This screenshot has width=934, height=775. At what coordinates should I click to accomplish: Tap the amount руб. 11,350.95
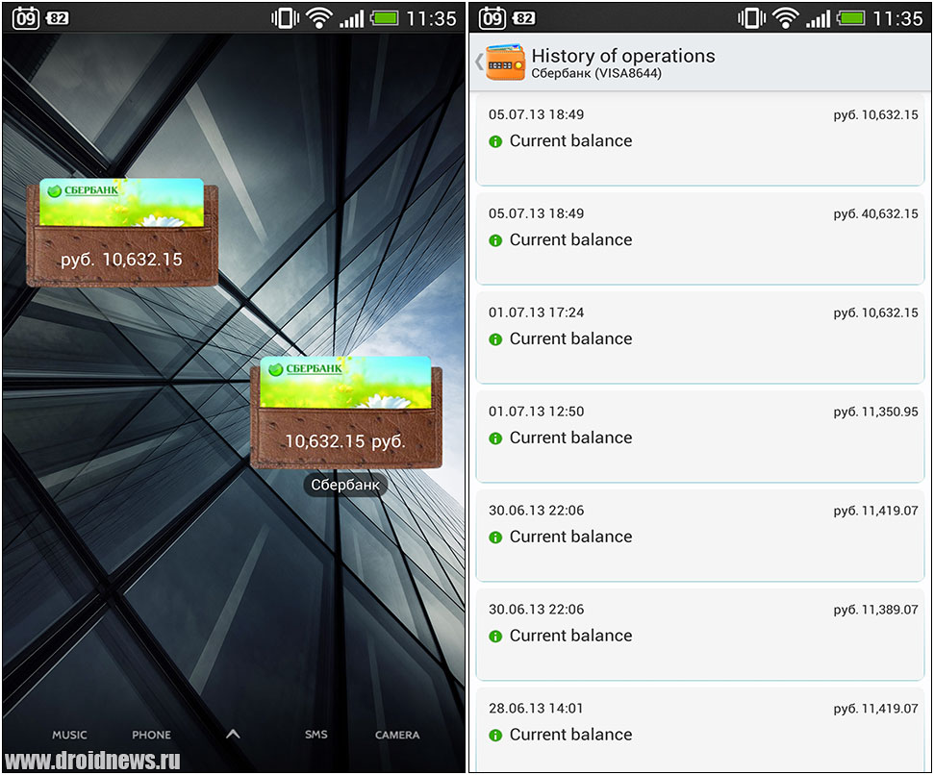coord(875,412)
